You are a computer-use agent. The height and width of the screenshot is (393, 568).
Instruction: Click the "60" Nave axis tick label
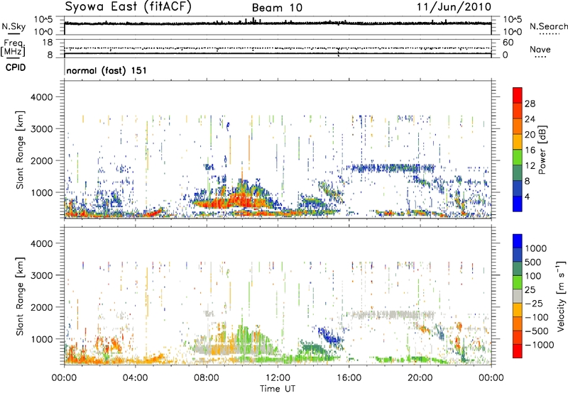coord(508,43)
